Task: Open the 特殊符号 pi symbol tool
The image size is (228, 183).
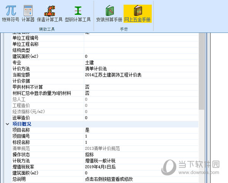Action: [x=11, y=14]
